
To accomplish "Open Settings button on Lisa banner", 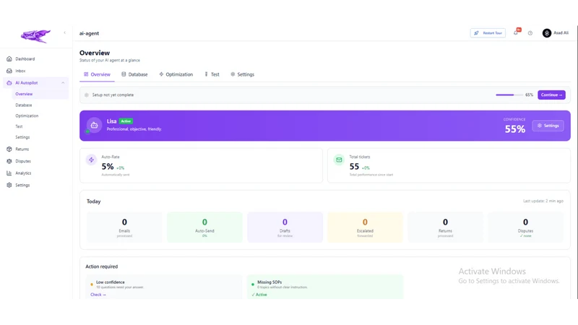I will tap(548, 126).
